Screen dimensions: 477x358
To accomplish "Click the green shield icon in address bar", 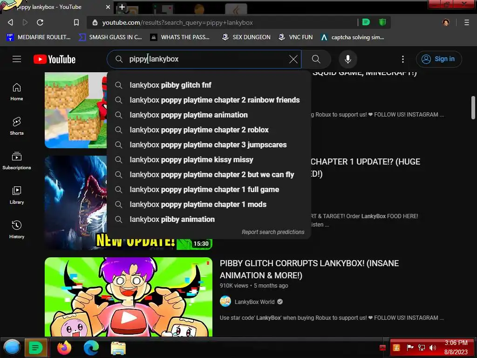I will click(382, 22).
